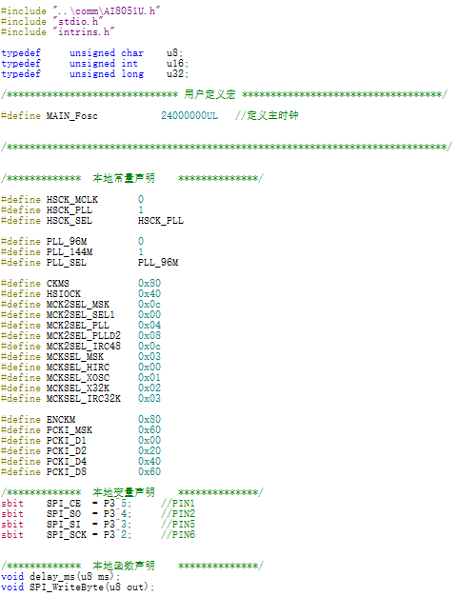Click the SPI_WriteByte function declaration
The height and width of the screenshot is (597, 459).
77,587
